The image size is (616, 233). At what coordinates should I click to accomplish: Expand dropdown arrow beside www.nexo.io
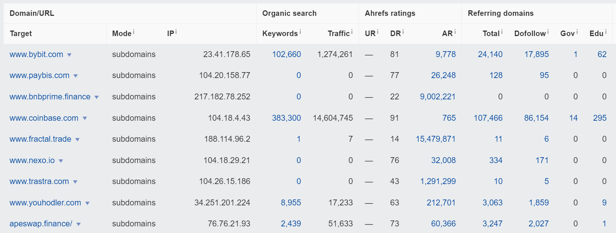(x=61, y=161)
